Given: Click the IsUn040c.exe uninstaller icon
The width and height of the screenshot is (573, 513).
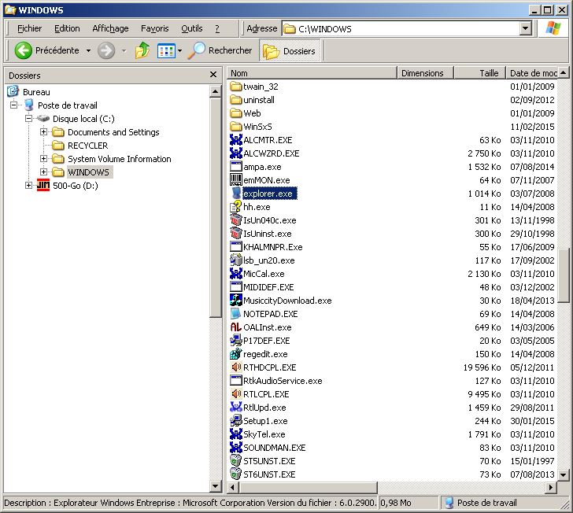Looking at the screenshot, I should (x=236, y=220).
